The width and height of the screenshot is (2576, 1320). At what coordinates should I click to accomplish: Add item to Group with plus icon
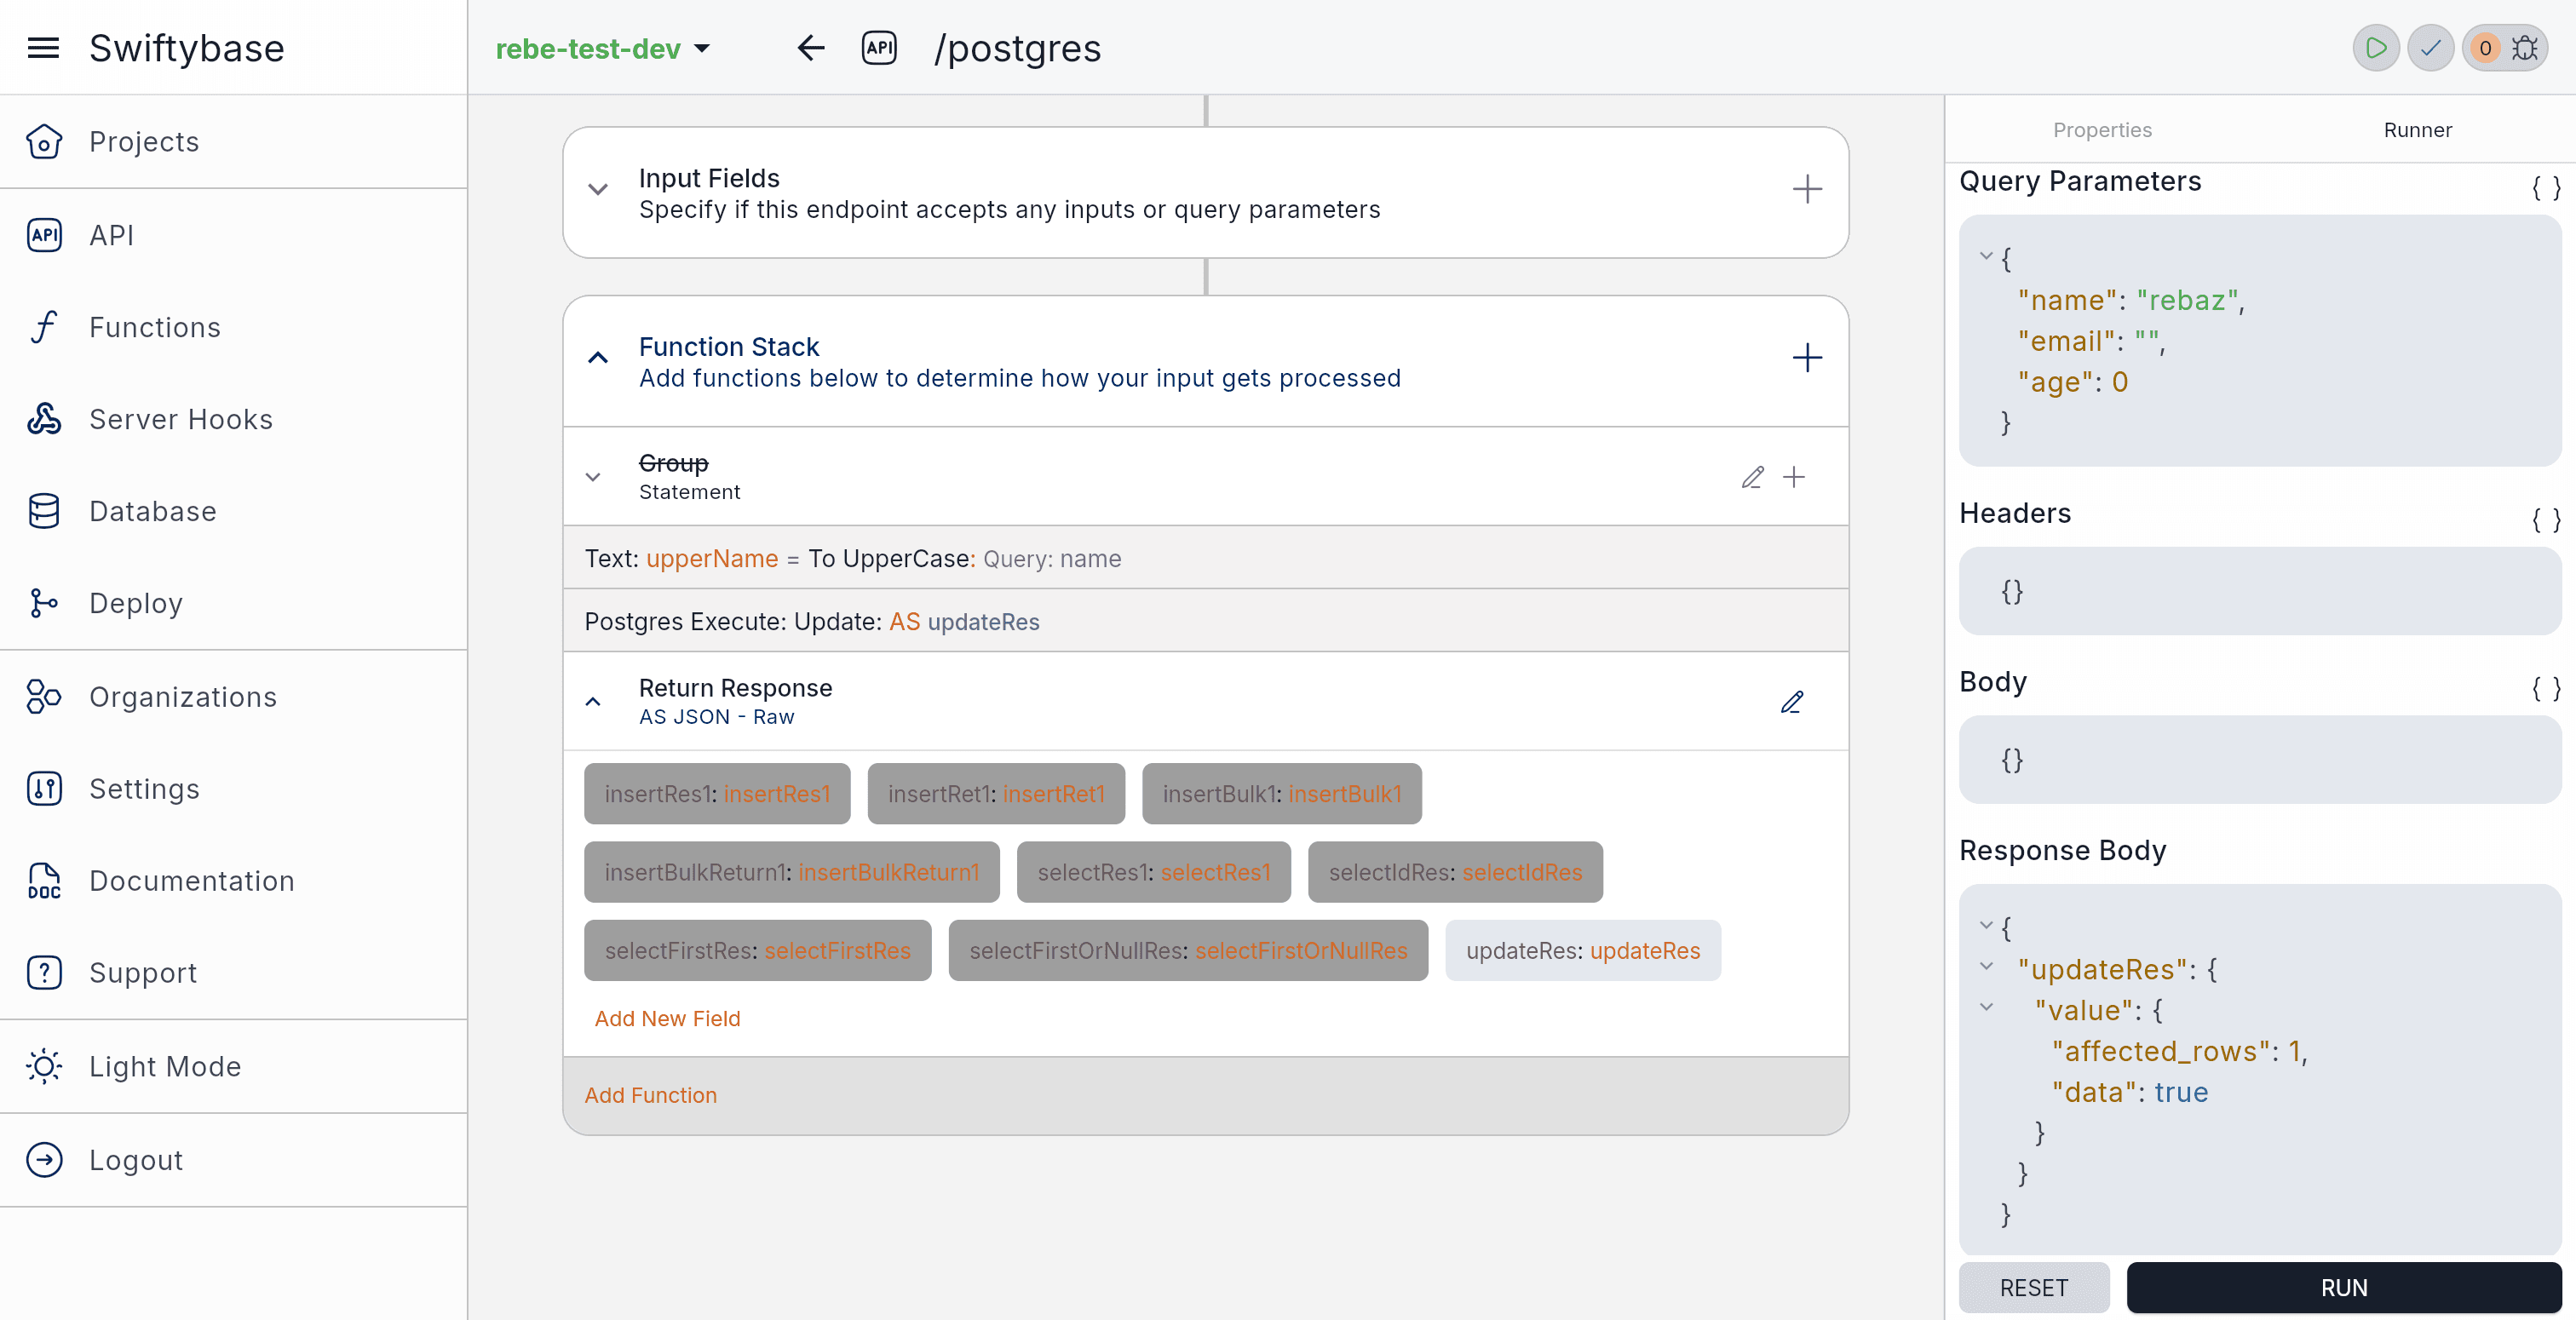(1795, 477)
